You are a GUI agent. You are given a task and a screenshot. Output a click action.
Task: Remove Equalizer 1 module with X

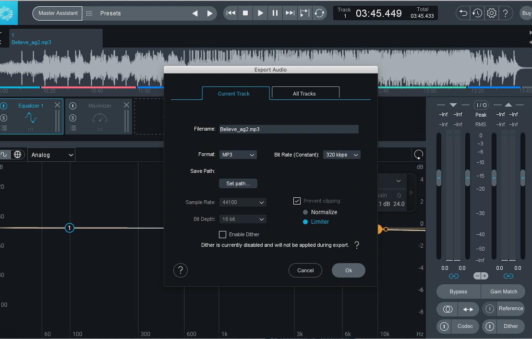pos(58,105)
